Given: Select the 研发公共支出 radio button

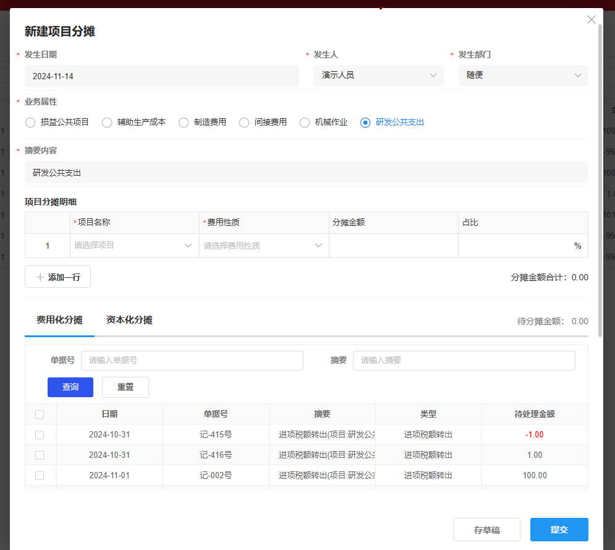Looking at the screenshot, I should point(365,122).
